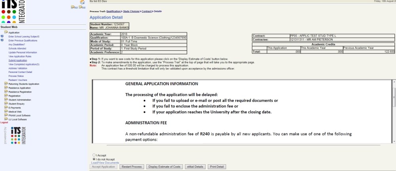Click the E-Payments folder icon

pyautogui.click(x=6, y=107)
